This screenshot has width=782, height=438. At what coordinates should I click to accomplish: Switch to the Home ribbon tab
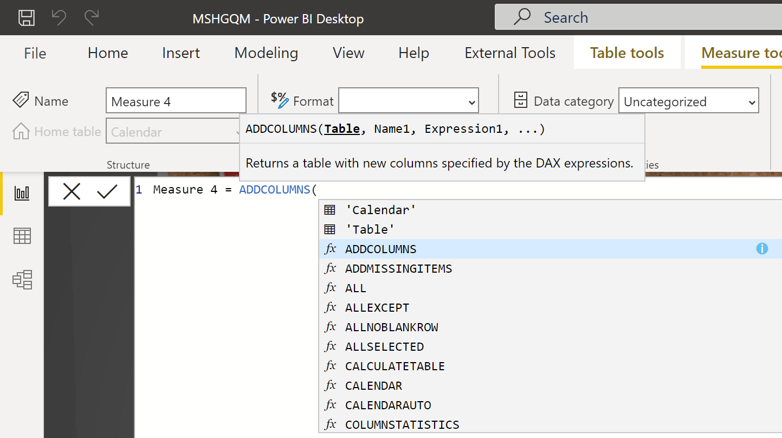(x=108, y=53)
